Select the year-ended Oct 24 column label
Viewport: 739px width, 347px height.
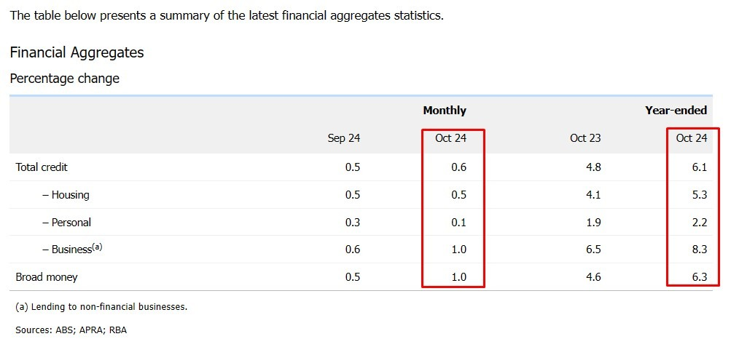tap(692, 138)
